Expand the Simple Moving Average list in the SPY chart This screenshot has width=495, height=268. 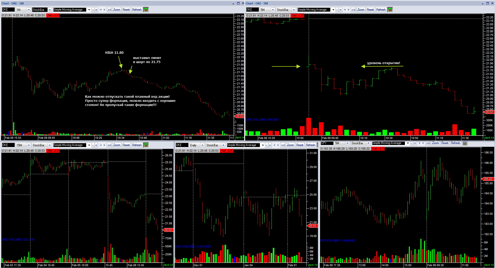point(408,143)
